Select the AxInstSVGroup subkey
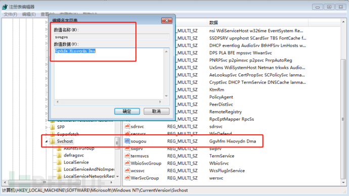349x196 pixels. click(x=79, y=149)
